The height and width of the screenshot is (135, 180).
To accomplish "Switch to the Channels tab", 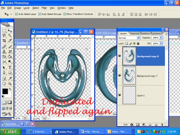I will click(x=134, y=33).
